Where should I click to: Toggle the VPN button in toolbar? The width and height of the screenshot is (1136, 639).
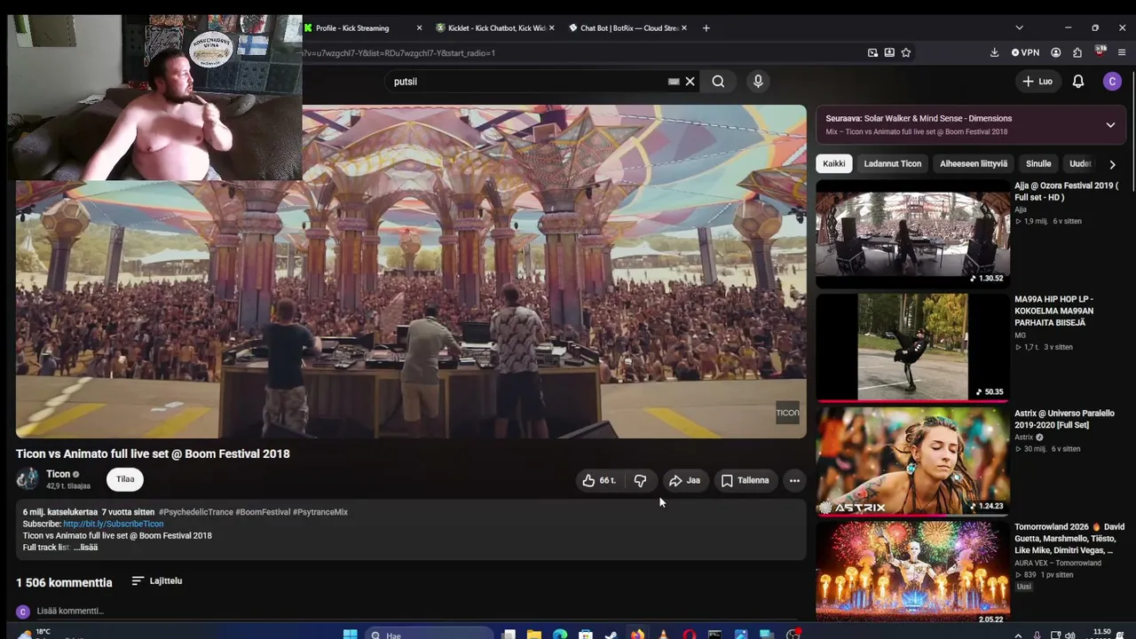click(1025, 52)
